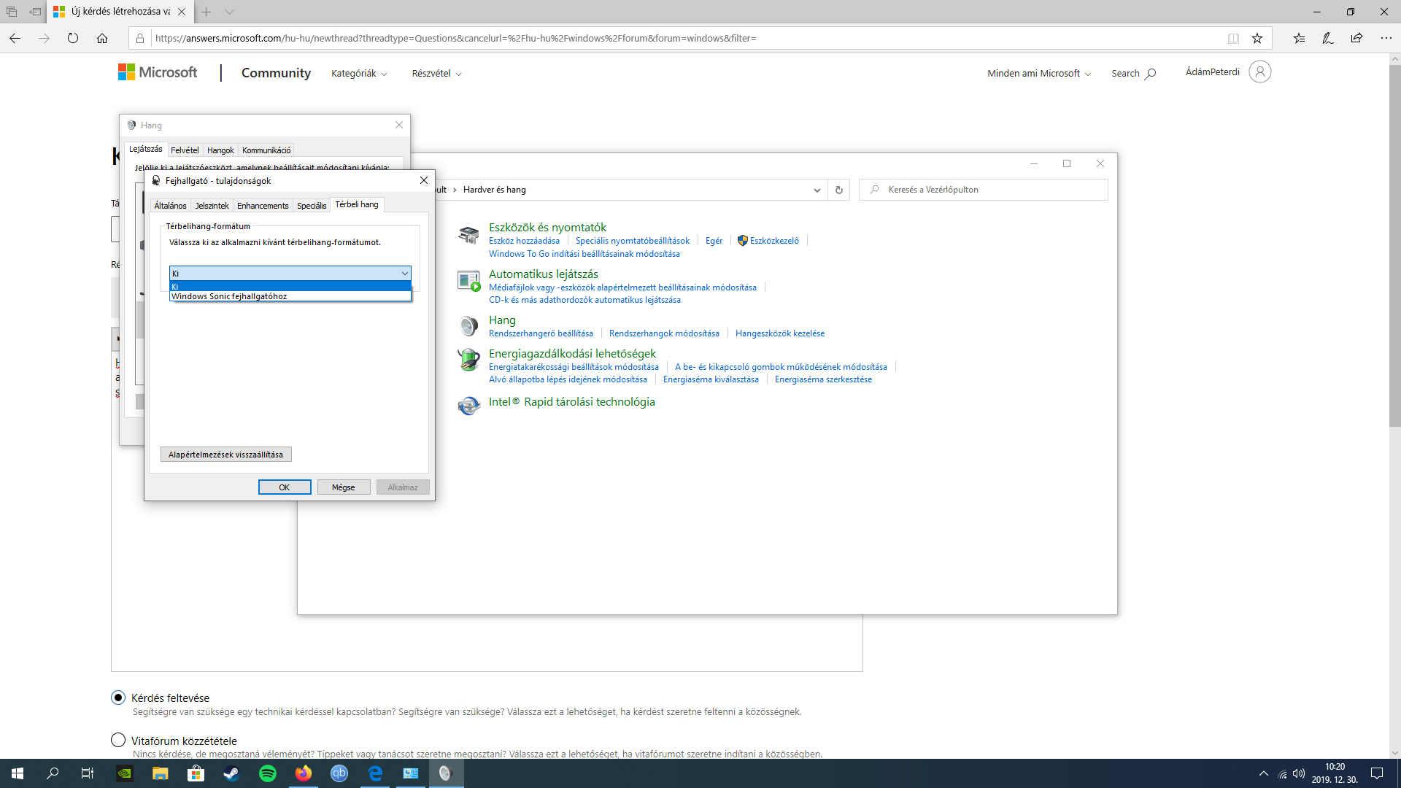Switch to Hangok tab in Hang window
The width and height of the screenshot is (1401, 788).
[220, 150]
